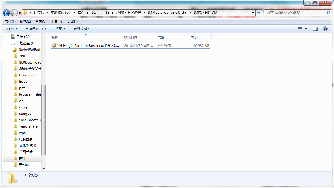Click the help question mark icon

coord(325,29)
